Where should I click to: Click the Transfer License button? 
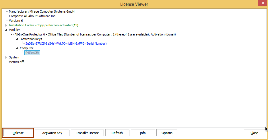click(87, 133)
